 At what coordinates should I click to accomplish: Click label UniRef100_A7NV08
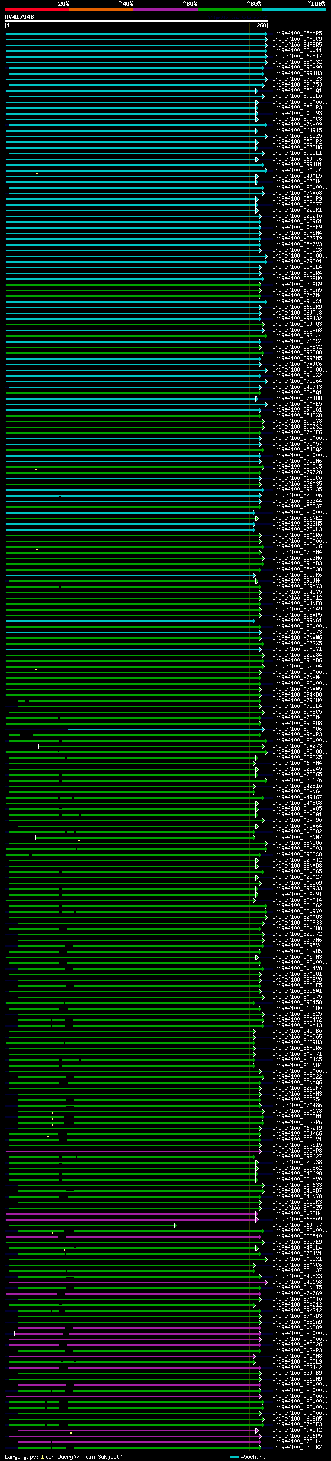pyautogui.click(x=297, y=193)
